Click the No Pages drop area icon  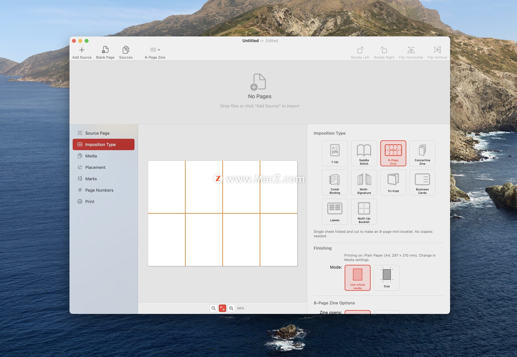click(259, 82)
